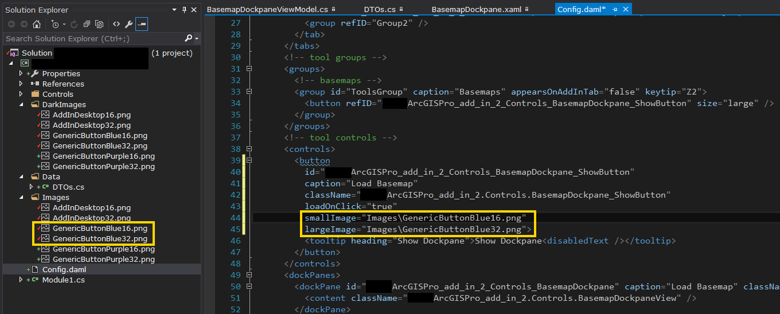Open search options dropdown arrow

(x=197, y=39)
